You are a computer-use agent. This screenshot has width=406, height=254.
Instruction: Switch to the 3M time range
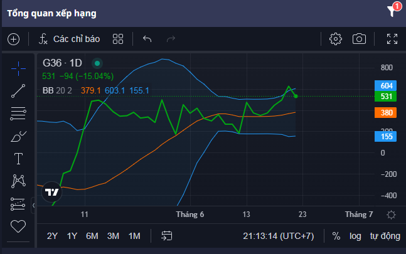coord(113,236)
